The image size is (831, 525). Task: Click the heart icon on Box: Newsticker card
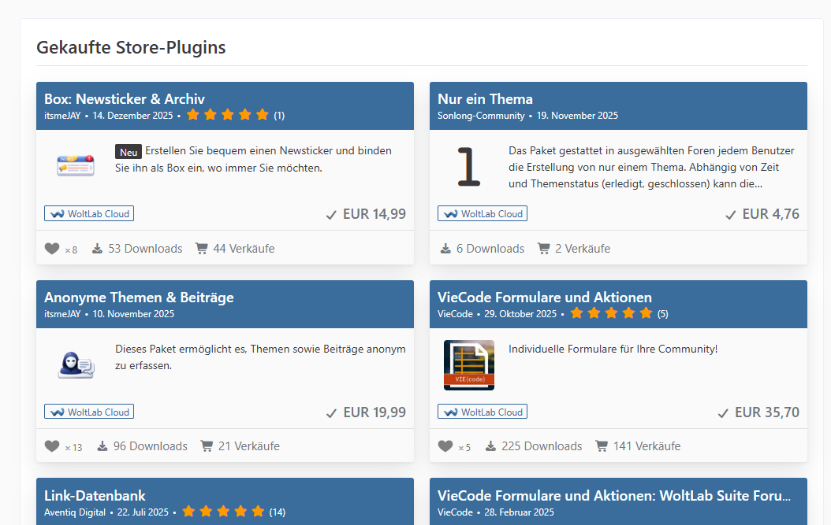pos(52,249)
